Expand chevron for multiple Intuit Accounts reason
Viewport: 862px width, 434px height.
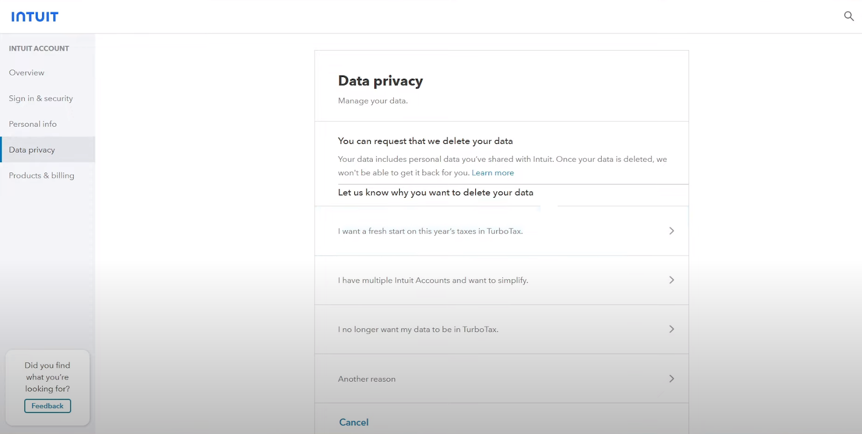[x=671, y=280]
